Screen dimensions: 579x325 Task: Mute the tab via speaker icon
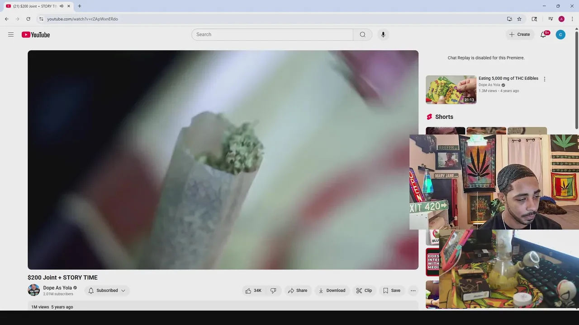pyautogui.click(x=62, y=6)
